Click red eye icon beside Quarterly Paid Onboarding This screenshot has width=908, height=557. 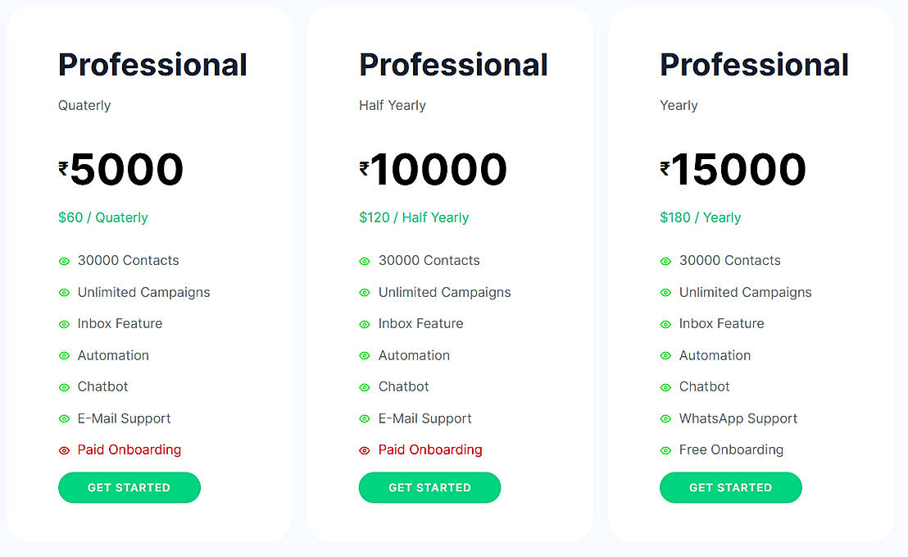click(64, 450)
